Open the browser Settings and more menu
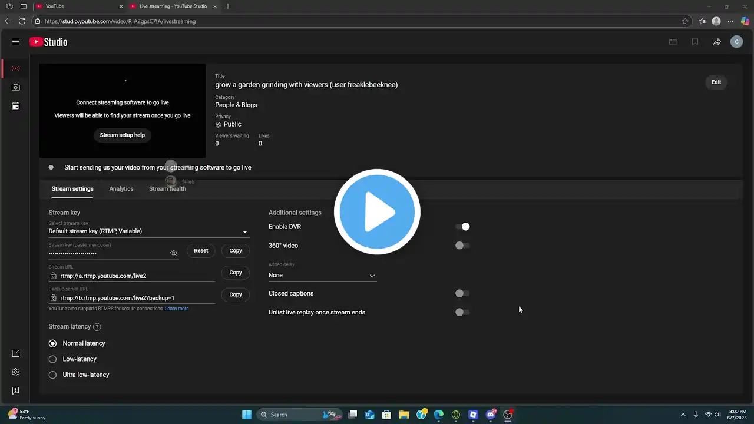754x424 pixels. click(x=731, y=21)
